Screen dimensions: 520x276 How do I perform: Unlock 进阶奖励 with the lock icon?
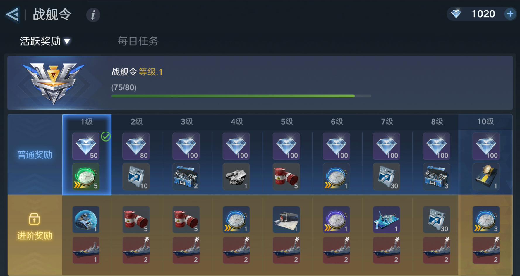point(34,219)
